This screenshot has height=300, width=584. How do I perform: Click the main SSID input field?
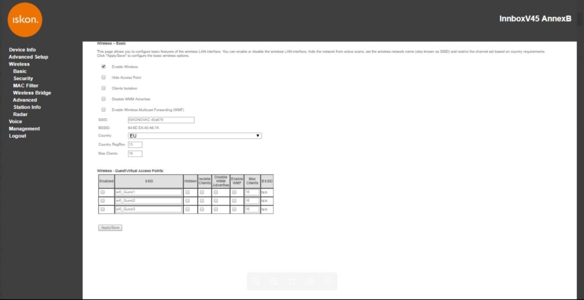(x=161, y=120)
